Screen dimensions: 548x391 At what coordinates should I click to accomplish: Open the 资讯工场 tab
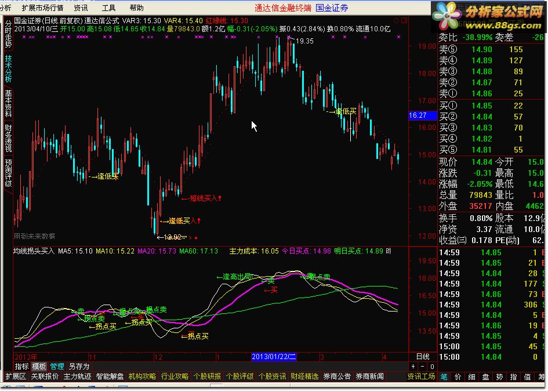tap(421, 376)
